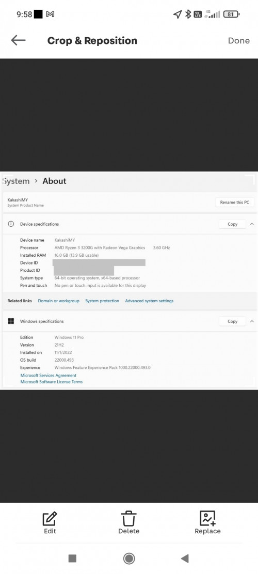
Task: Select the Windows 11 Pro edition value
Action: click(x=69, y=337)
